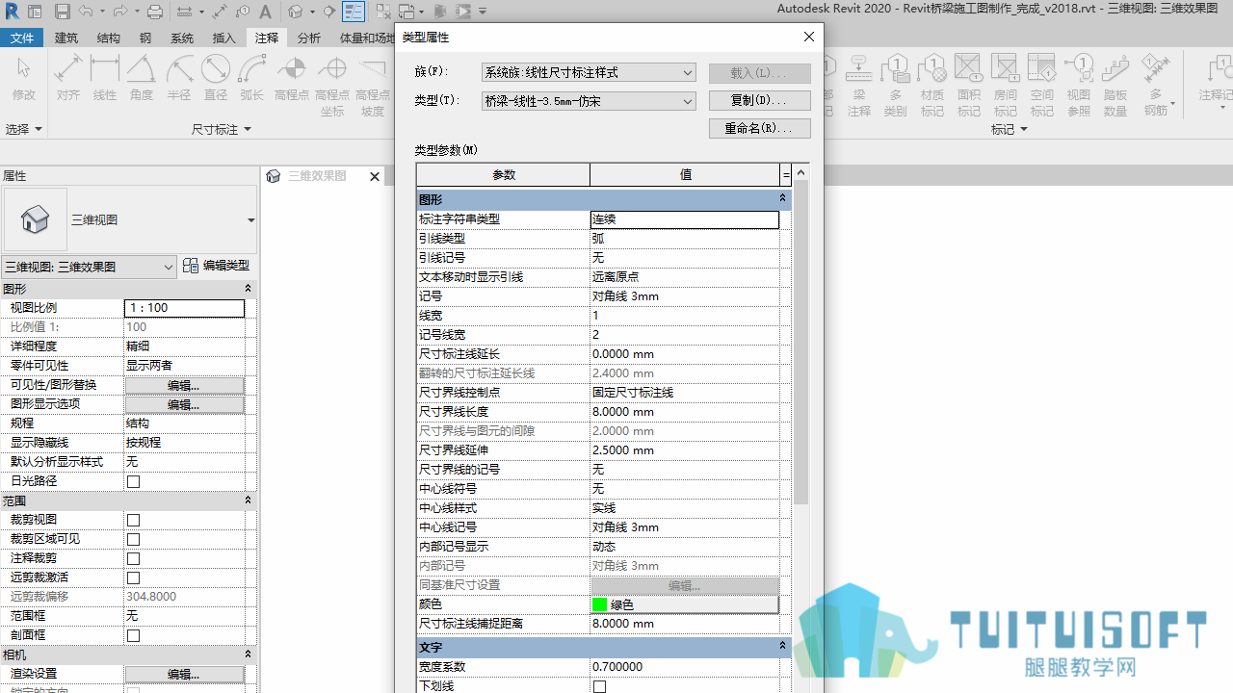This screenshot has height=693, width=1233.
Task: Click the 修改 modify arrow tool
Action: pos(24,78)
